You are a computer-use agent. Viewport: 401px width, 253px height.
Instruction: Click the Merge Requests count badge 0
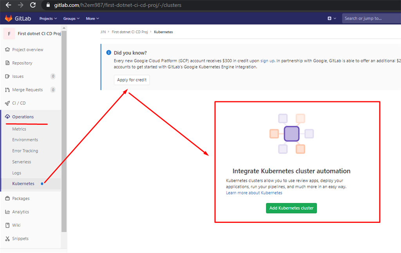point(53,90)
